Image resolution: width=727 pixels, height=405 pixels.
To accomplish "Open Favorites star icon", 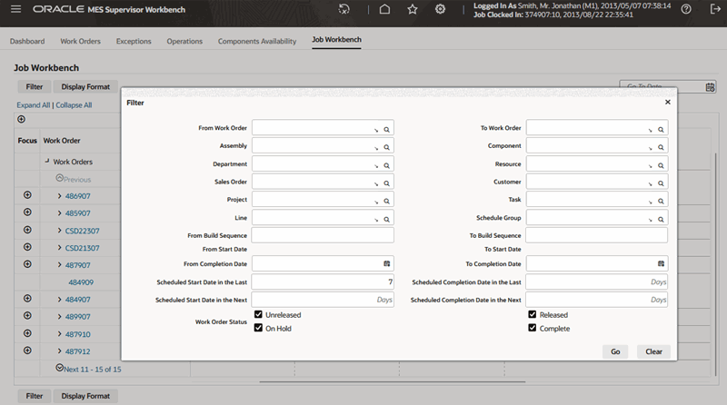I will (413, 9).
